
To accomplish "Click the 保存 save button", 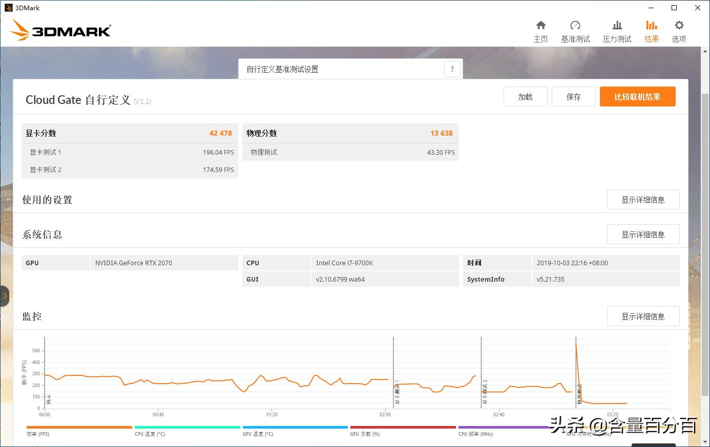I will point(573,96).
